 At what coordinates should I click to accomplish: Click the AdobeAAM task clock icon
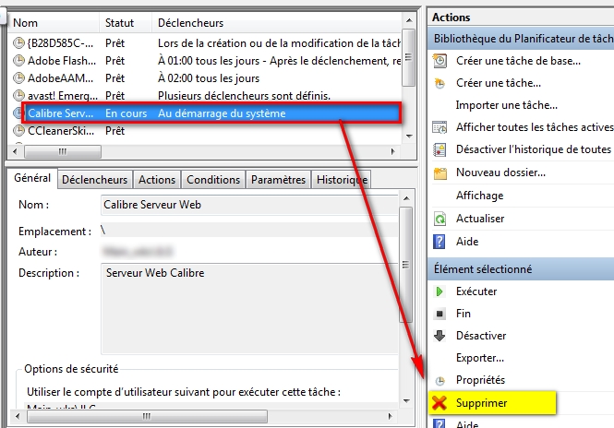18,78
